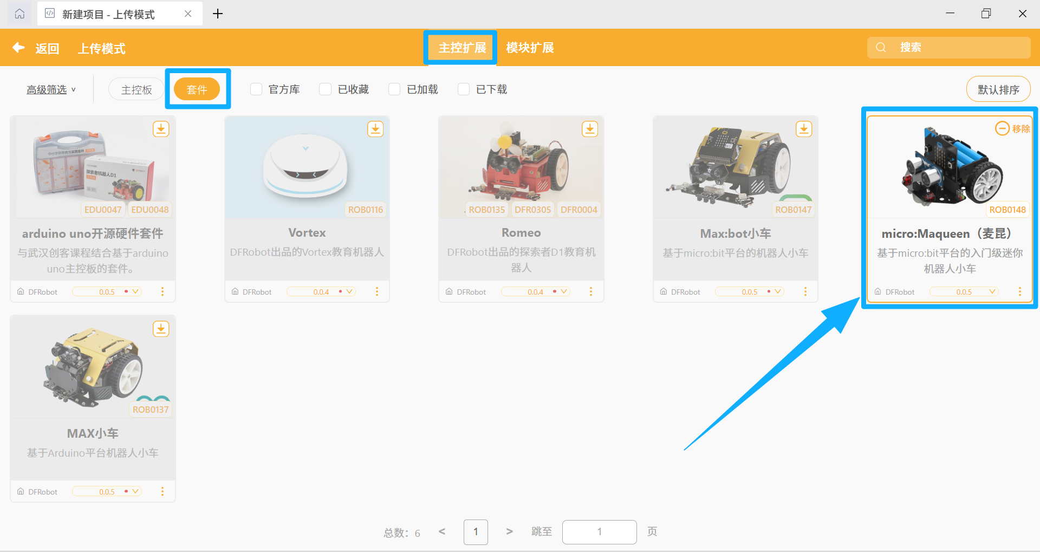Open version dropdown 0.0.4 on Romeo card
1040x552 pixels.
coord(535,291)
